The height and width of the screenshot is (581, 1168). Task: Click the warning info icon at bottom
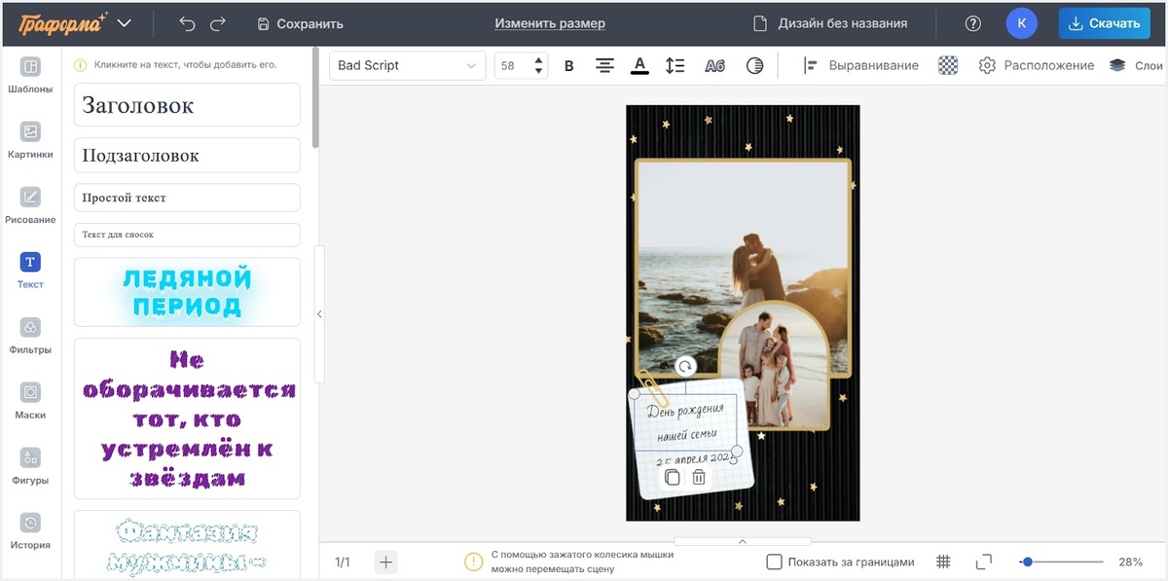473,562
